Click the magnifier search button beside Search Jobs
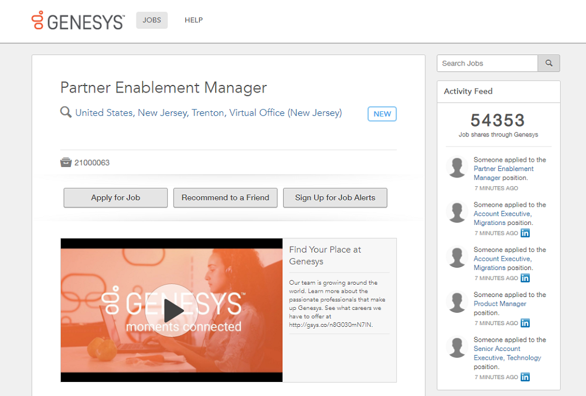The width and height of the screenshot is (586, 396). [548, 63]
